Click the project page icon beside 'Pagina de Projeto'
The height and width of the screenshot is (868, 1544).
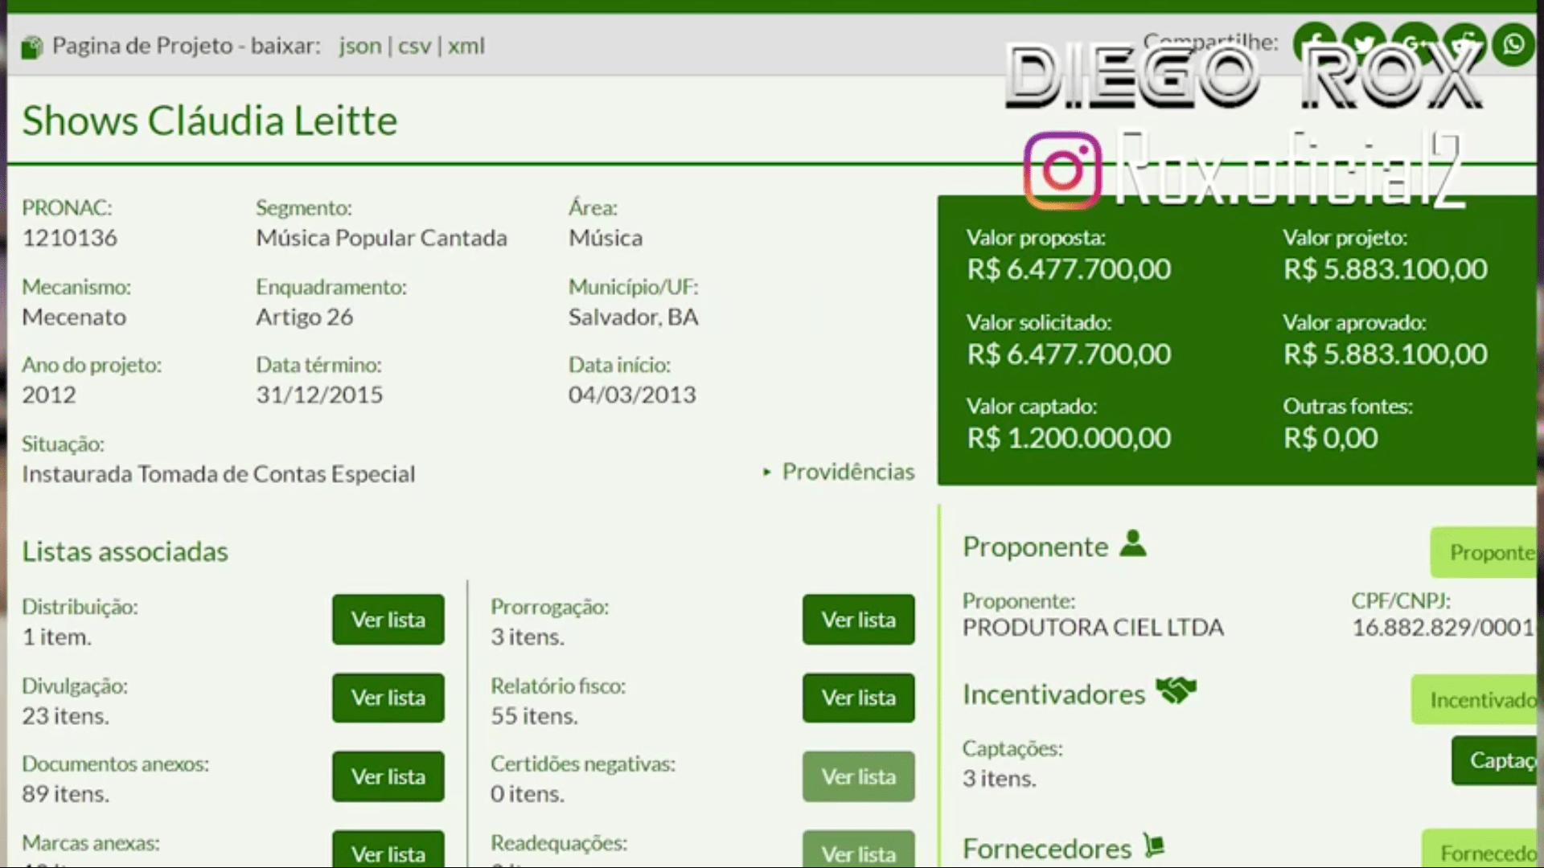(31, 47)
